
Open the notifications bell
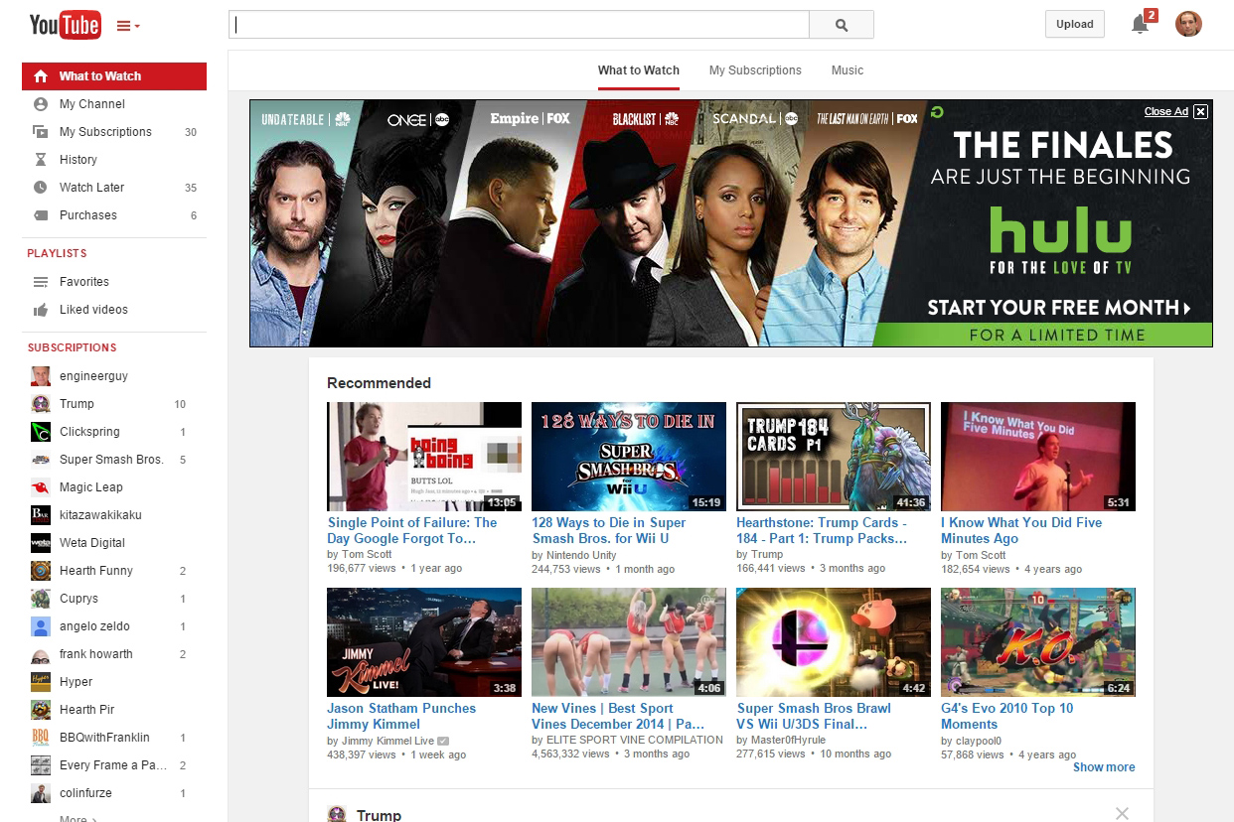click(1140, 25)
